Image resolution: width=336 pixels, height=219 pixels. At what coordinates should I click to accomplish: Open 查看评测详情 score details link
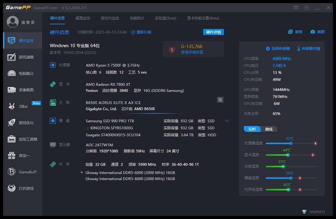click(x=192, y=52)
